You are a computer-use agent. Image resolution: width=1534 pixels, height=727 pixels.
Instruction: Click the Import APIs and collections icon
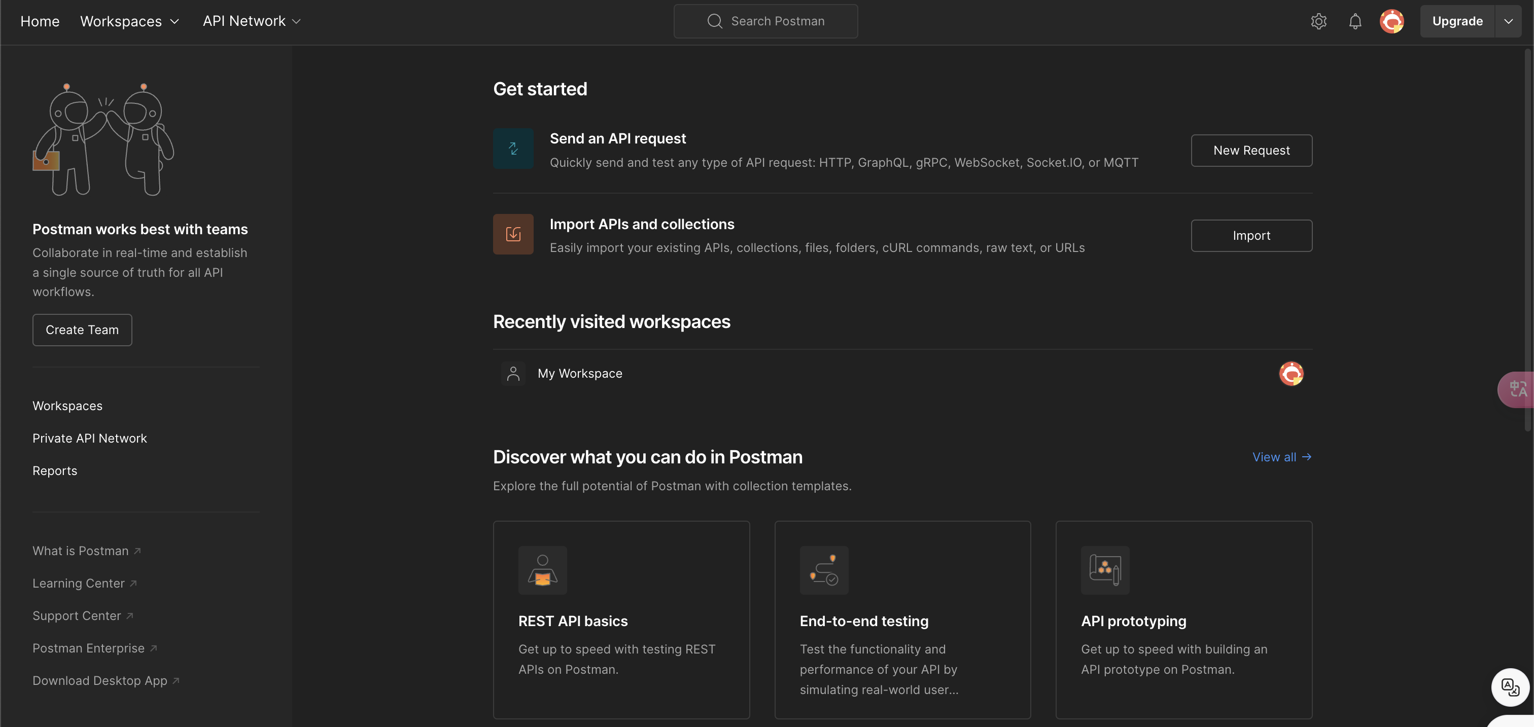click(x=513, y=234)
